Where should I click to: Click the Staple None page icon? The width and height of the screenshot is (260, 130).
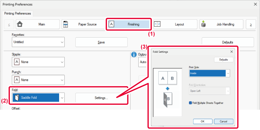click(x=17, y=62)
